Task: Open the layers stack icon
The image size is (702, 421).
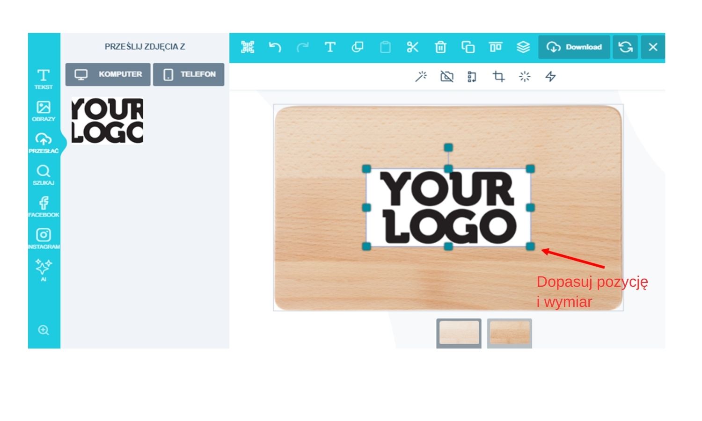Action: (523, 47)
